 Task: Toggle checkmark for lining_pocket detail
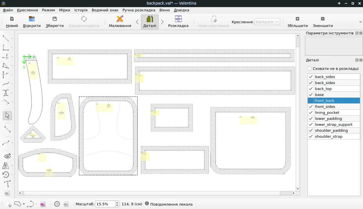point(311,113)
